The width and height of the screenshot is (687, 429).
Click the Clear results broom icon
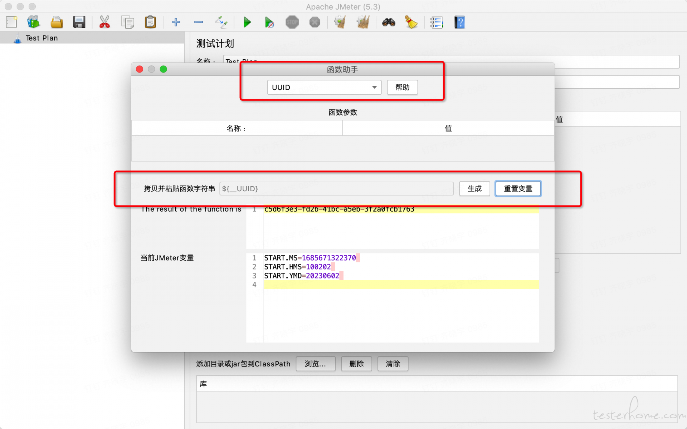(x=340, y=22)
